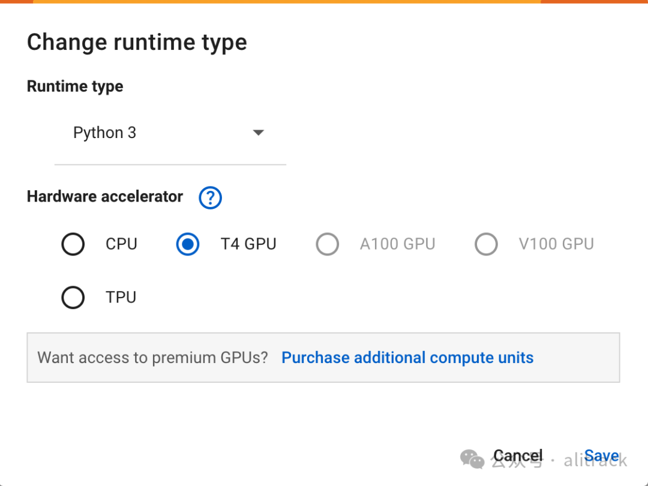Click the Hardware accelerator section label
648x486 pixels.
(105, 197)
